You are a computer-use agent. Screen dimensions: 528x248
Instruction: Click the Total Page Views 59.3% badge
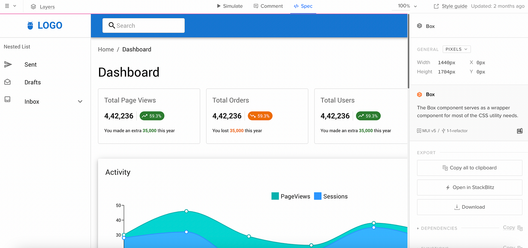point(152,116)
